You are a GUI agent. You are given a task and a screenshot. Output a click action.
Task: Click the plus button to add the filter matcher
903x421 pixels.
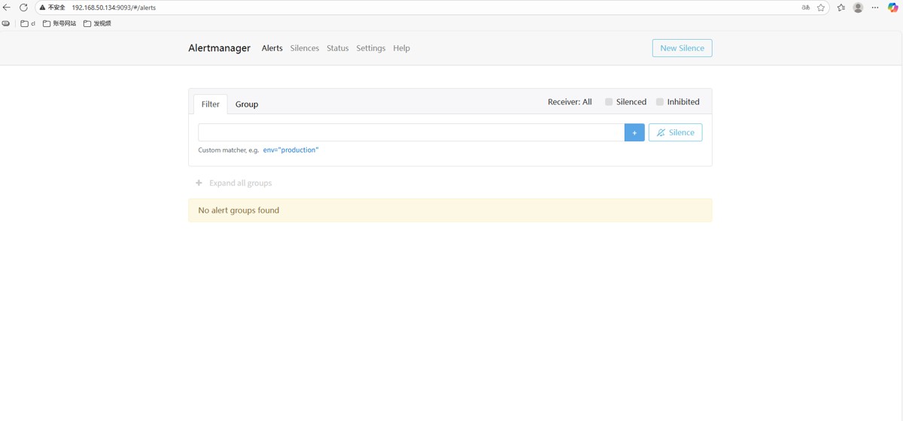(634, 132)
